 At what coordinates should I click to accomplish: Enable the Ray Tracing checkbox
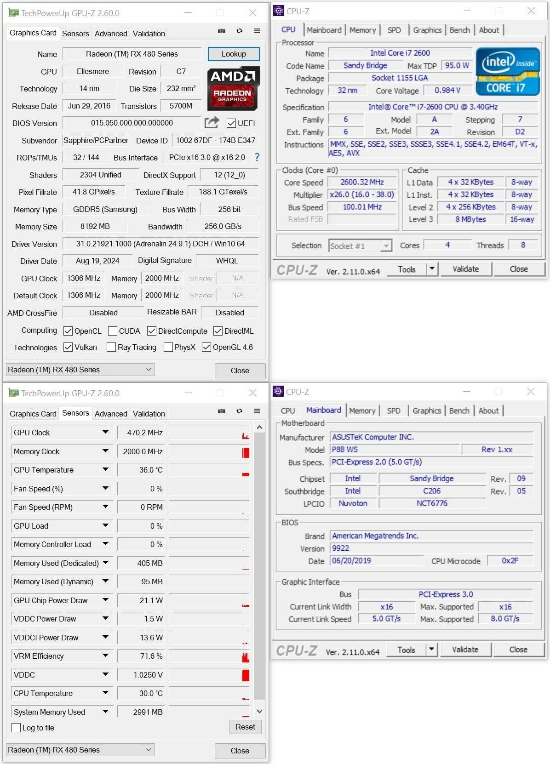[x=111, y=347]
